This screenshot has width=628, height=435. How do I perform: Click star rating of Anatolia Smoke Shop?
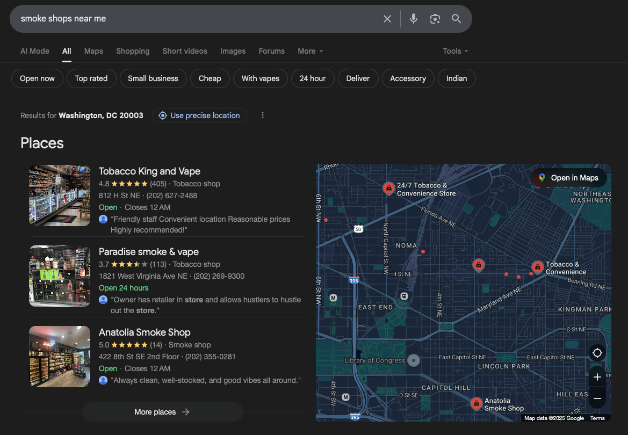click(x=129, y=345)
